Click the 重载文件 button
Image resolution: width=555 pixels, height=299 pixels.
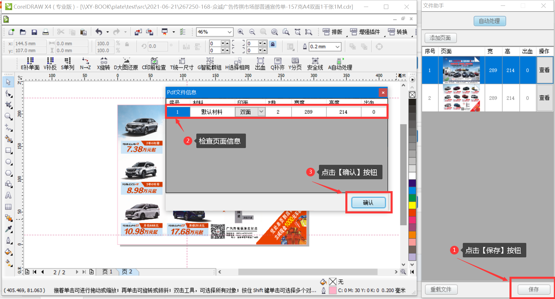[x=441, y=289]
